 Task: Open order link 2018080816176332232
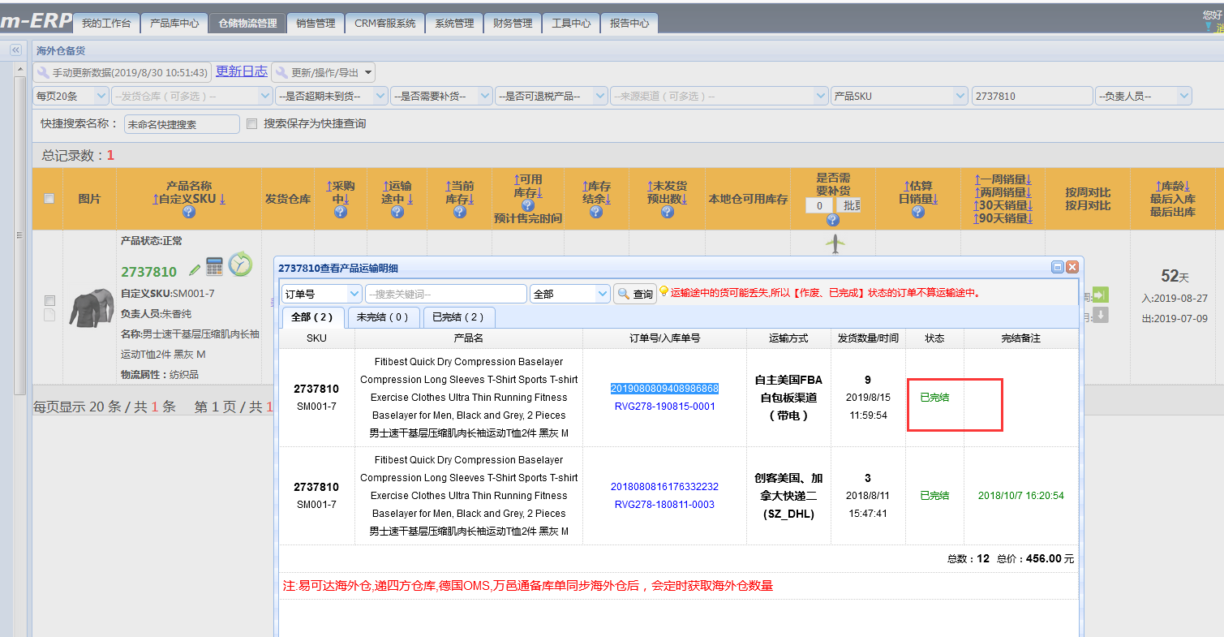[664, 487]
